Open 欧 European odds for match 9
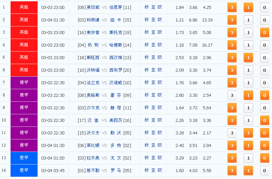This screenshot has height=179, width=272. 160,108
